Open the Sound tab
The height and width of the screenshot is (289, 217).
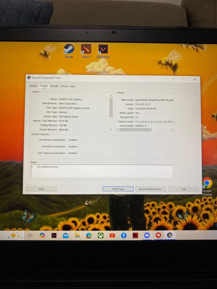(x=64, y=86)
